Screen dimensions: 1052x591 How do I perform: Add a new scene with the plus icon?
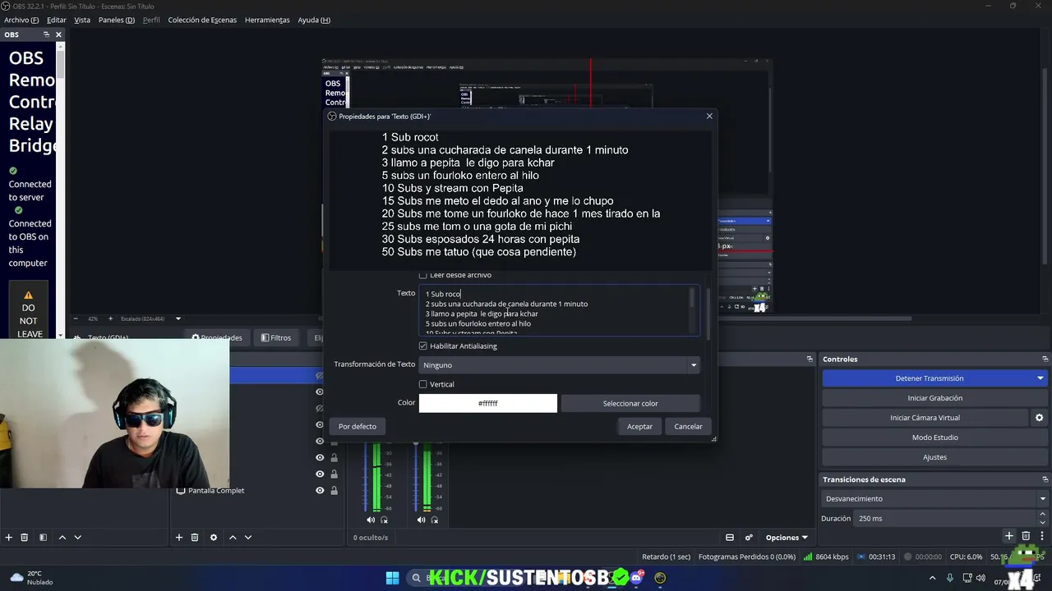click(x=9, y=538)
